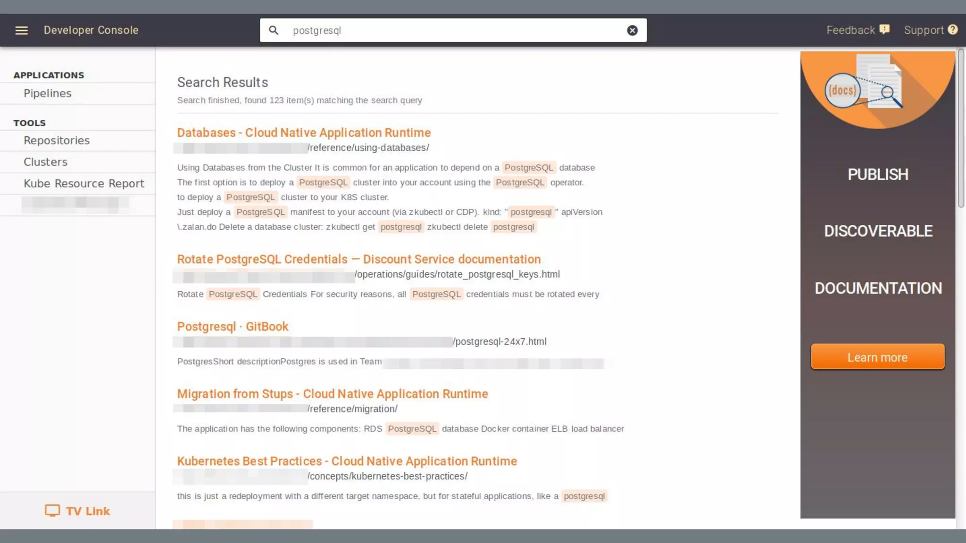The width and height of the screenshot is (966, 543).
Task: Click the search magnifier icon
Action: pos(274,30)
